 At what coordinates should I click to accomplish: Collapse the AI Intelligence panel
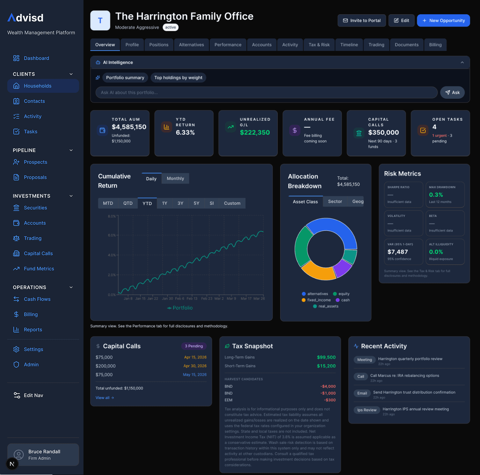tap(462, 62)
